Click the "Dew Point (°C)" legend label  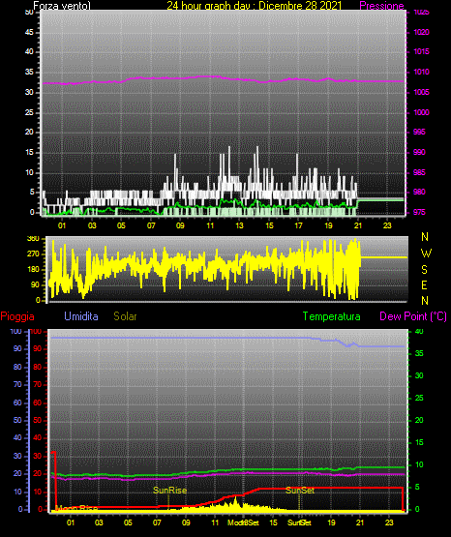(413, 316)
